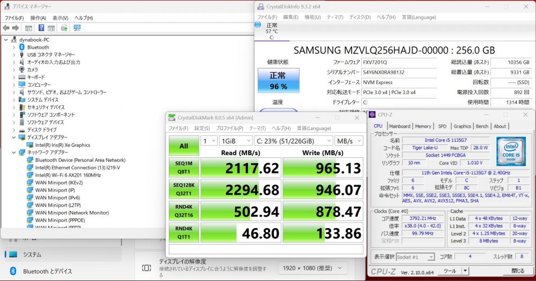
Task: Open the MB/s unit dropdown
Action: (349, 141)
